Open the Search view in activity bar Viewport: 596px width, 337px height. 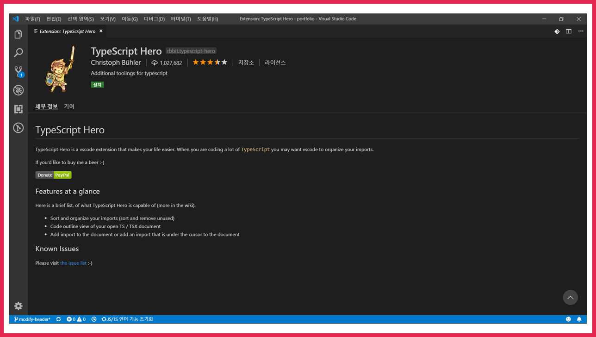click(18, 53)
